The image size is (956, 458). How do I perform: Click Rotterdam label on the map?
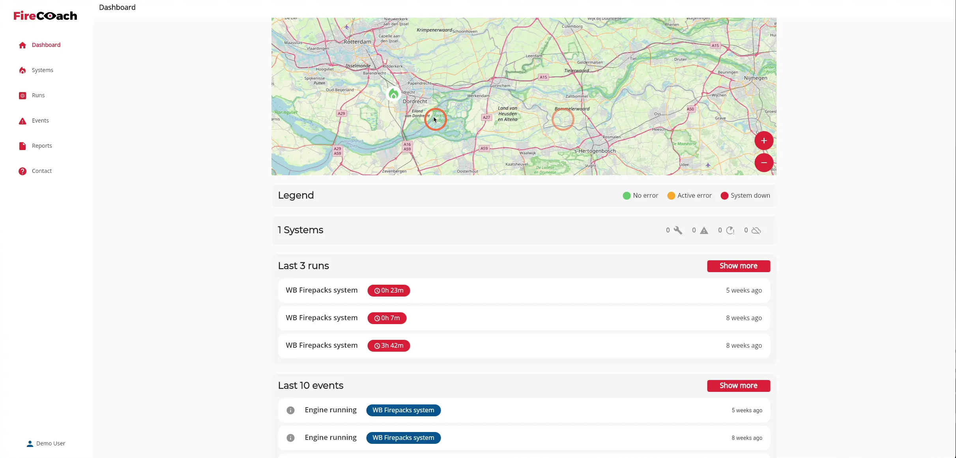point(357,42)
